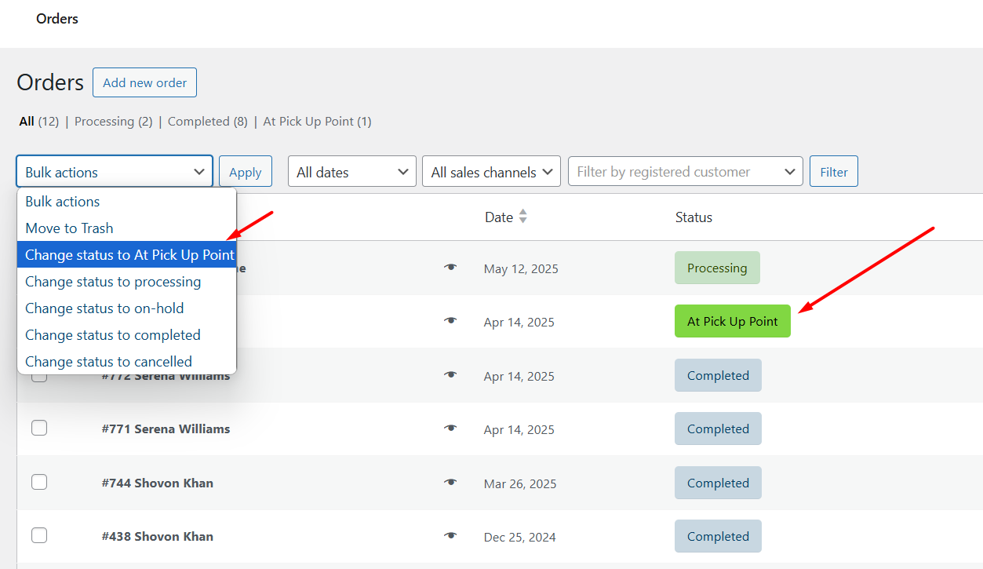983x569 pixels.
Task: Preview the May 12, 2025 order eye icon
Action: [450, 268]
